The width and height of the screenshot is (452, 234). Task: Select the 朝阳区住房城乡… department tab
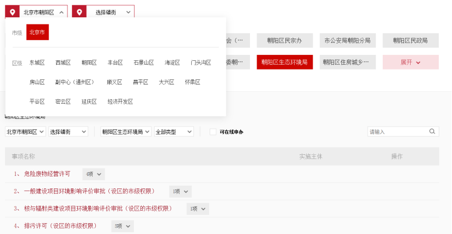tap(347, 62)
